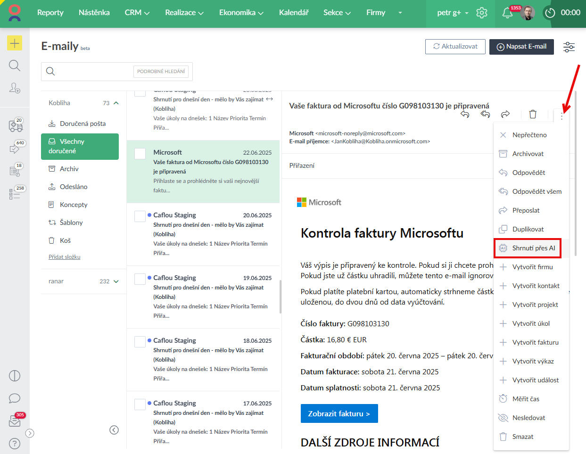Open the notifications bell icon

click(x=507, y=13)
